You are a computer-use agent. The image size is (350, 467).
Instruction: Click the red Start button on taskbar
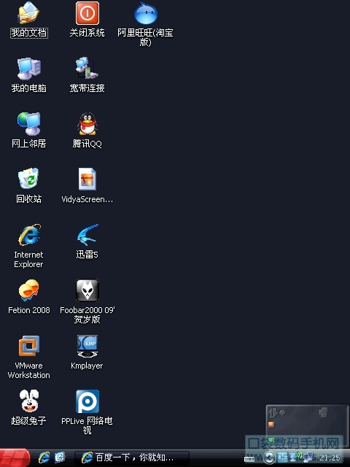click(x=15, y=458)
